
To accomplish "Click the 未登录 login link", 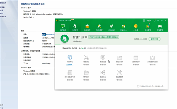I will 149,21.
